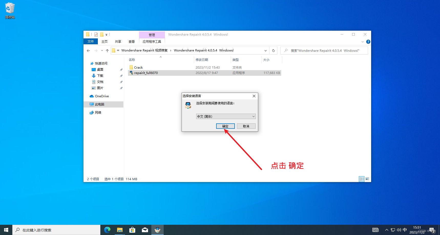Open the Windows Start menu
440x235 pixels.
point(6,230)
